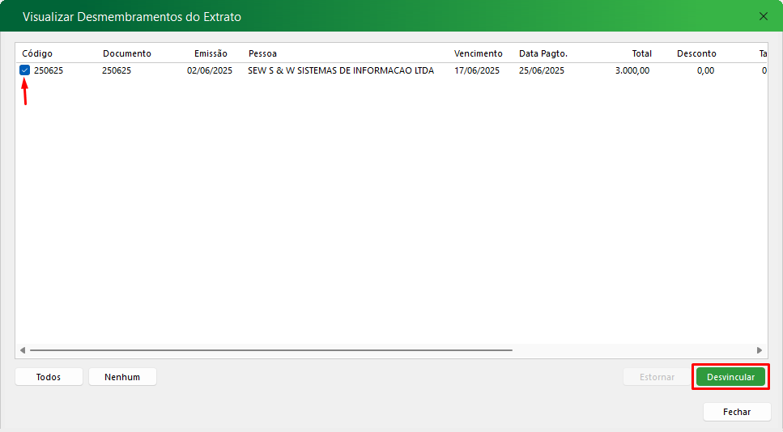Select the payment date 25/06/2025
The image size is (783, 432).
(542, 70)
